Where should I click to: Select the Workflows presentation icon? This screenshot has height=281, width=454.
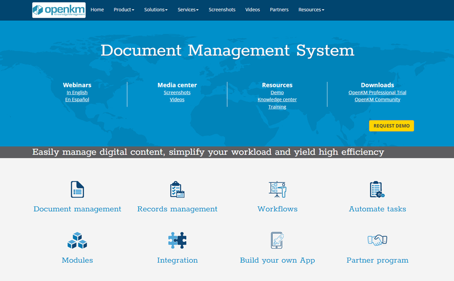277,190
